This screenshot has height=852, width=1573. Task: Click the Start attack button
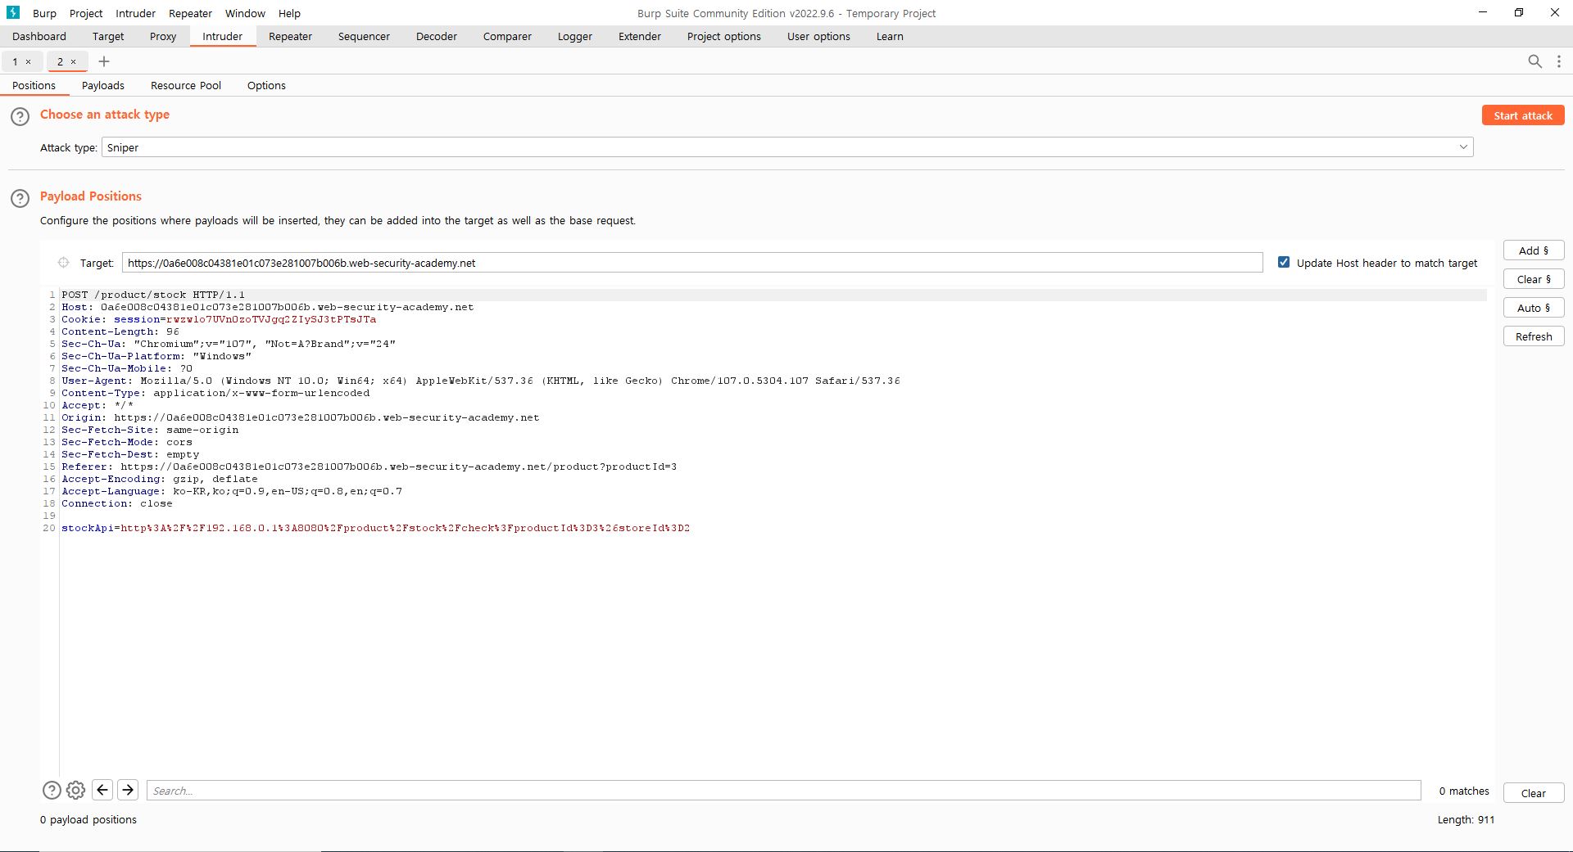coord(1523,115)
